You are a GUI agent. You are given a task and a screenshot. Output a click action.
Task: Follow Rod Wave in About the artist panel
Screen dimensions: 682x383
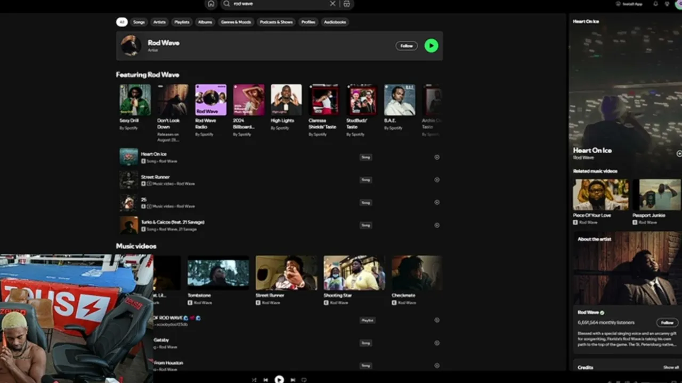click(667, 322)
